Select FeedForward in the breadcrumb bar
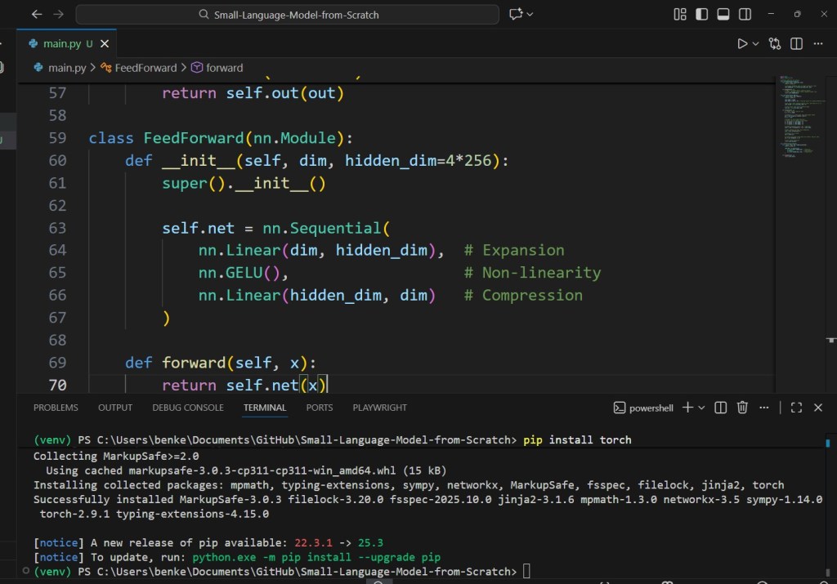 147,68
